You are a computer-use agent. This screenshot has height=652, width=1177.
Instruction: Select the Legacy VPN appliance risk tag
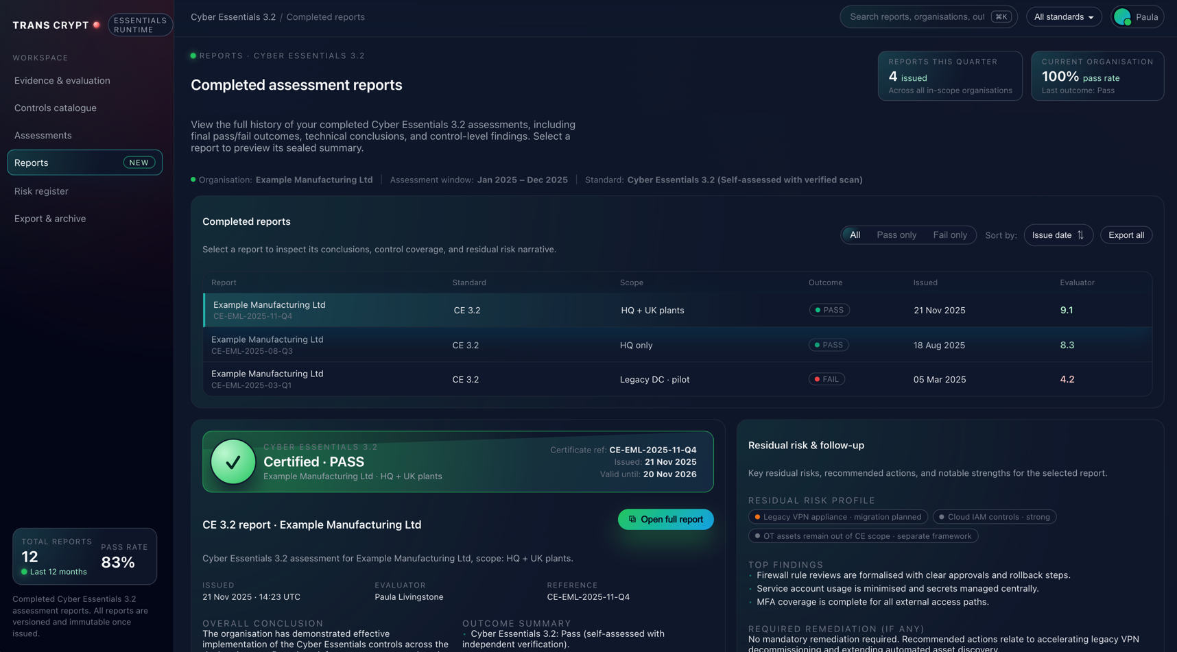click(x=837, y=517)
